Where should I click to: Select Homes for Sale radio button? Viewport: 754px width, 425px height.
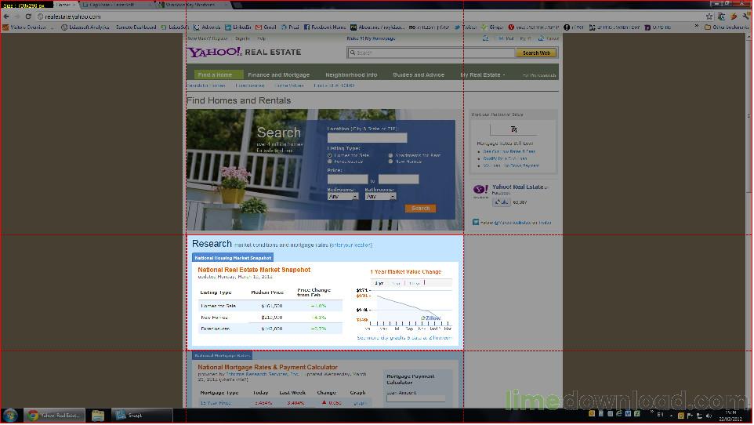[x=330, y=155]
